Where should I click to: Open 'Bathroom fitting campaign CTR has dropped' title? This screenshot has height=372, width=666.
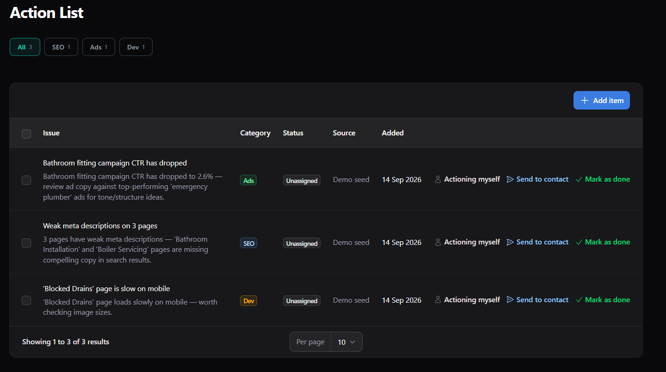coord(115,163)
